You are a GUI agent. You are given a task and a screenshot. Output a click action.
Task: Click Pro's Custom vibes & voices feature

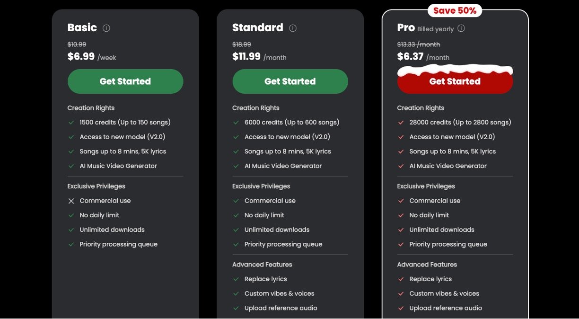tap(444, 294)
